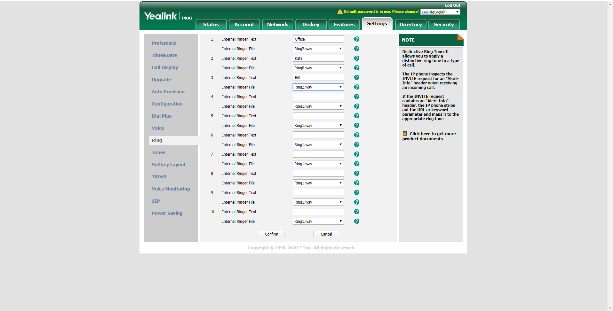The image size is (613, 311).
Task: Click help icon for entry 1 Internal Ringer File
Action: click(x=357, y=49)
